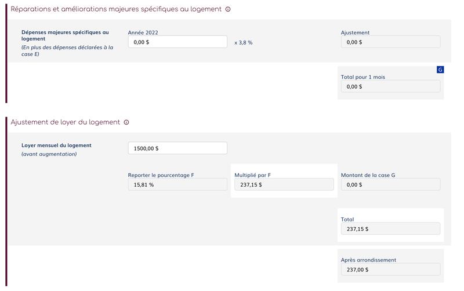This screenshot has width=464, height=291.
Task: Select the Après arrondissement 237,00 $ field
Action: click(x=390, y=270)
